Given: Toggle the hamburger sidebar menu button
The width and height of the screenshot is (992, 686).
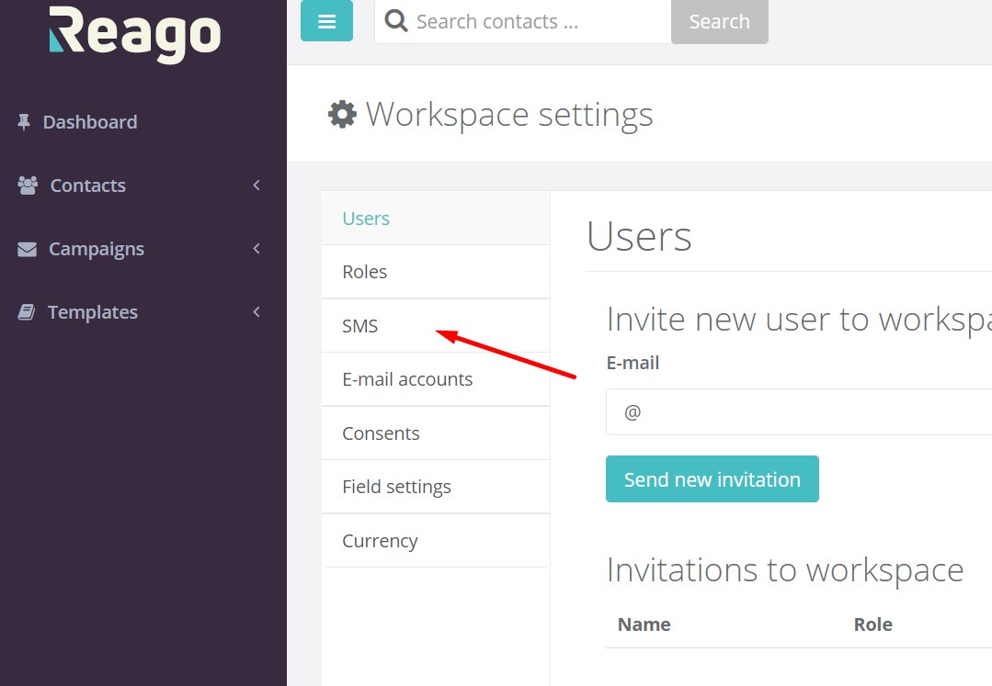Looking at the screenshot, I should click(x=326, y=21).
